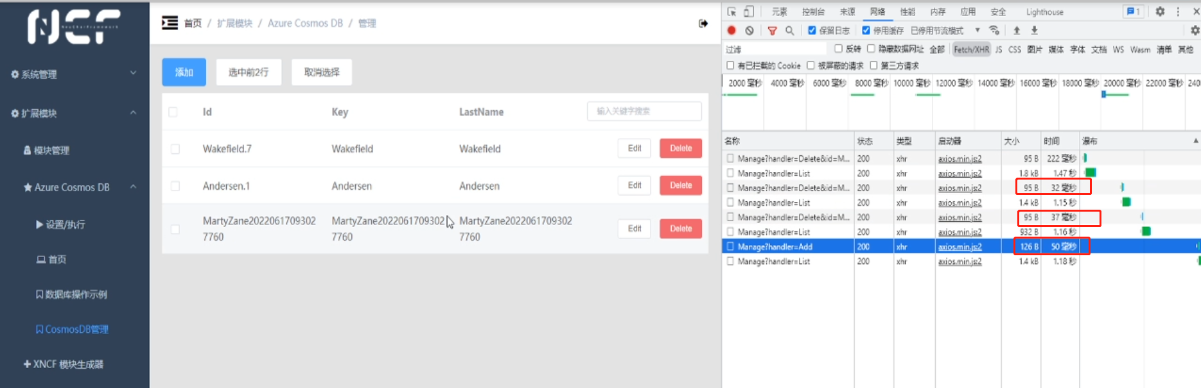Viewport: 1201px width, 388px height.
Task: Click the export HAR download arrow icon
Action: coord(1035,30)
